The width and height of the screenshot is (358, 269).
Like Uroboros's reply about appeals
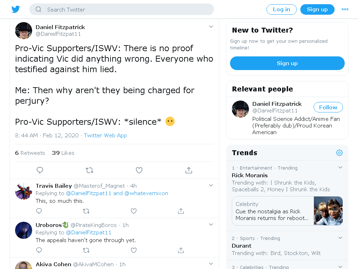[x=134, y=250]
